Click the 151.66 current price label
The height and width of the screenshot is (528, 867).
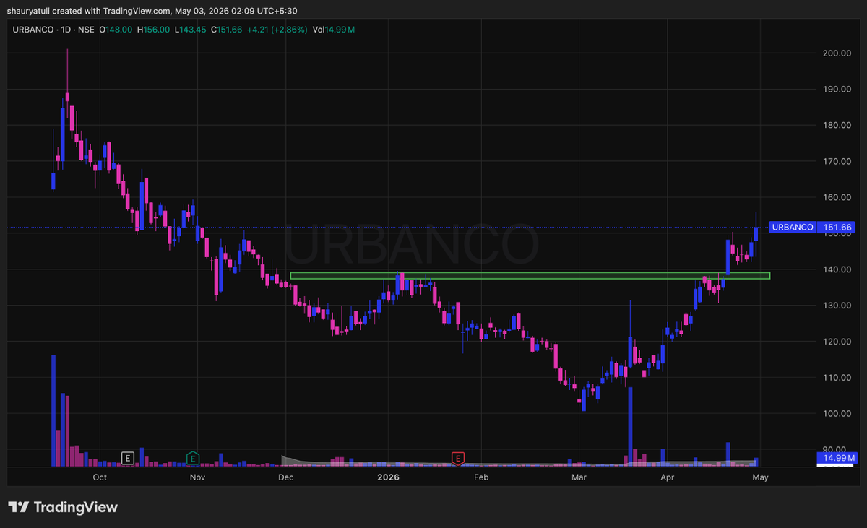[838, 227]
